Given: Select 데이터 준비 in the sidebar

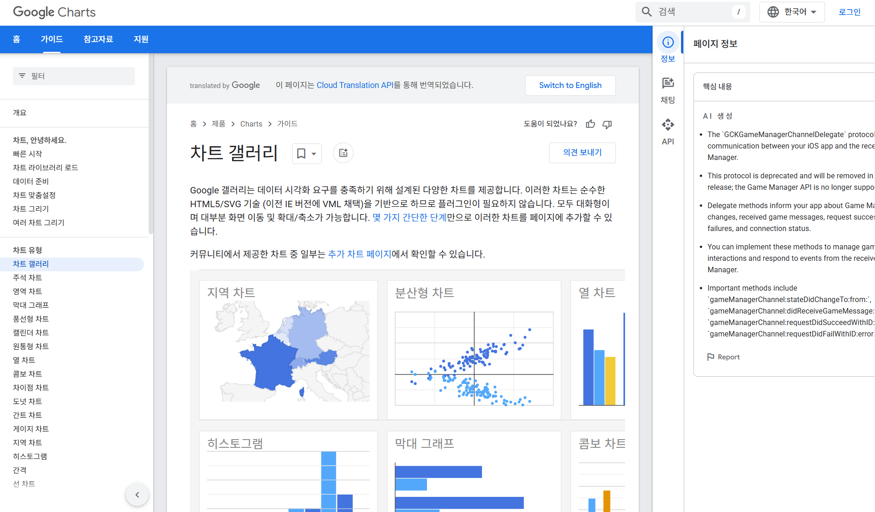Looking at the screenshot, I should click(x=31, y=182).
